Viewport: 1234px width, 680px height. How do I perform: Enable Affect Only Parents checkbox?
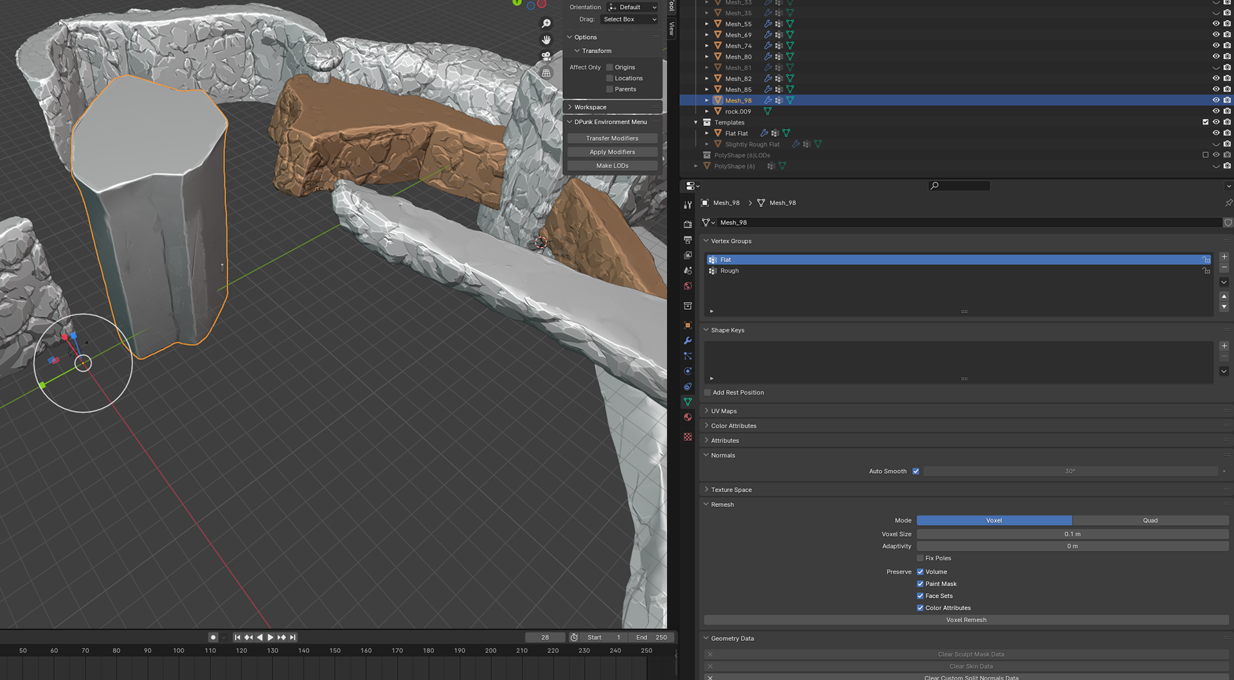pyautogui.click(x=610, y=89)
